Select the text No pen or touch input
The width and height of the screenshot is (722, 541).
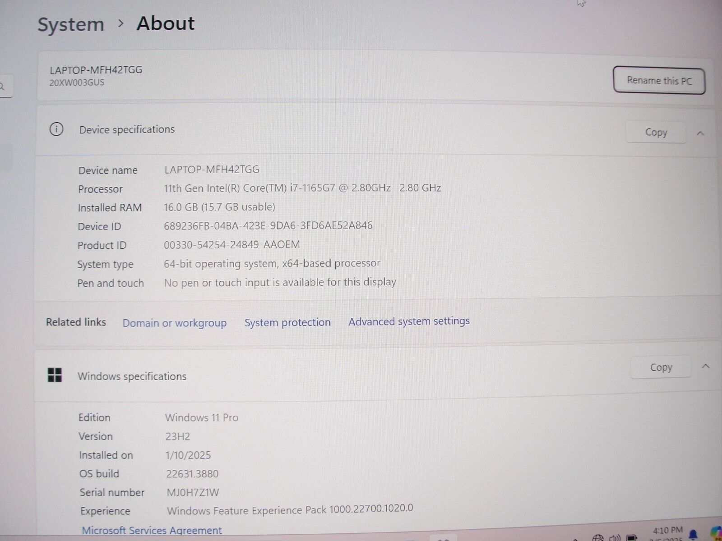tap(218, 283)
